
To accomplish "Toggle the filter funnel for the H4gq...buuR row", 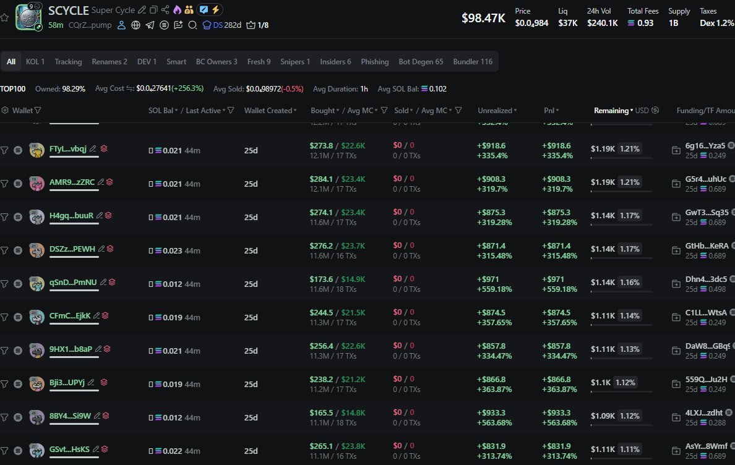I will pyautogui.click(x=5, y=217).
